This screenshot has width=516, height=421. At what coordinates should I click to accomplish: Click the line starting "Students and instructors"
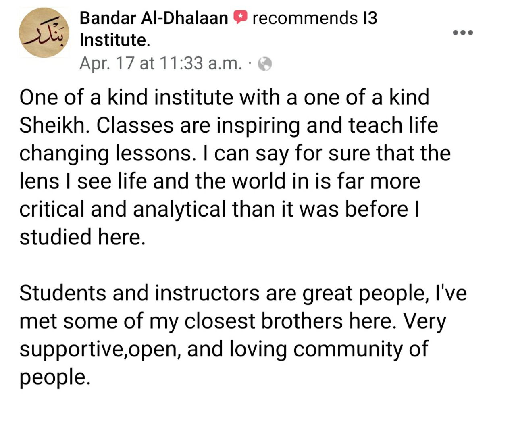tap(243, 294)
